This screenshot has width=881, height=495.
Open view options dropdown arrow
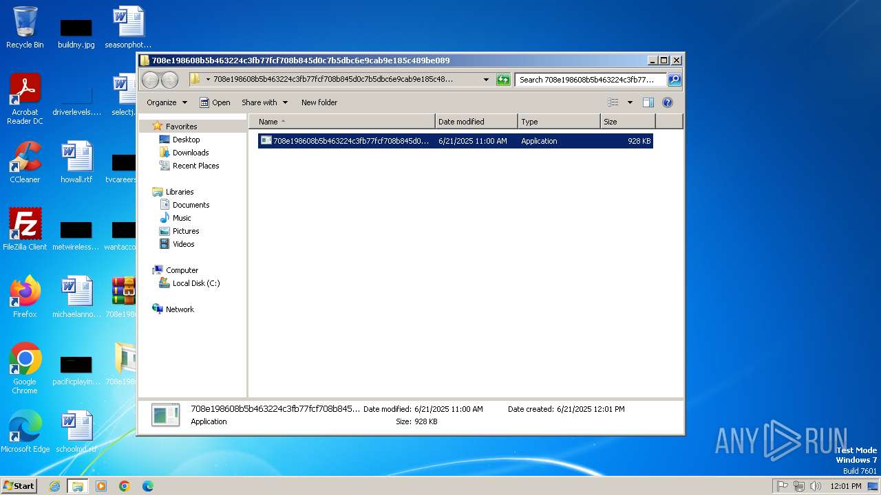click(x=629, y=102)
